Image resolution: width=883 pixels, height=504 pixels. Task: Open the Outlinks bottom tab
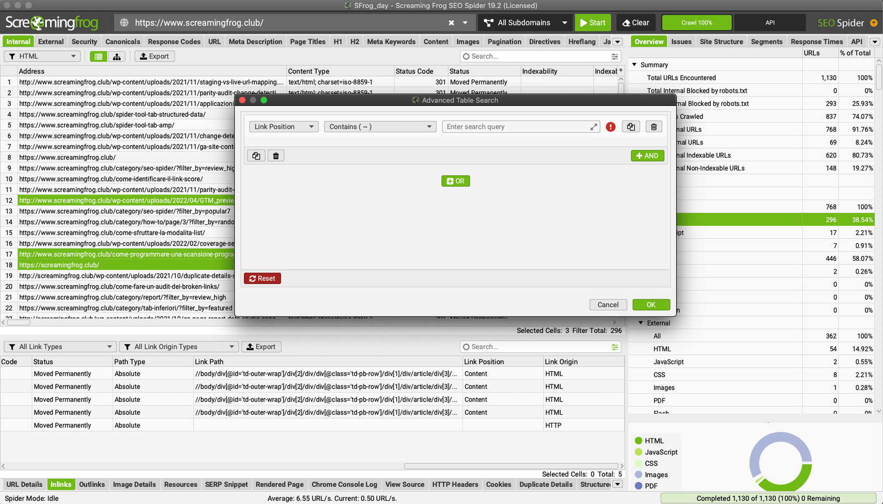(92, 485)
